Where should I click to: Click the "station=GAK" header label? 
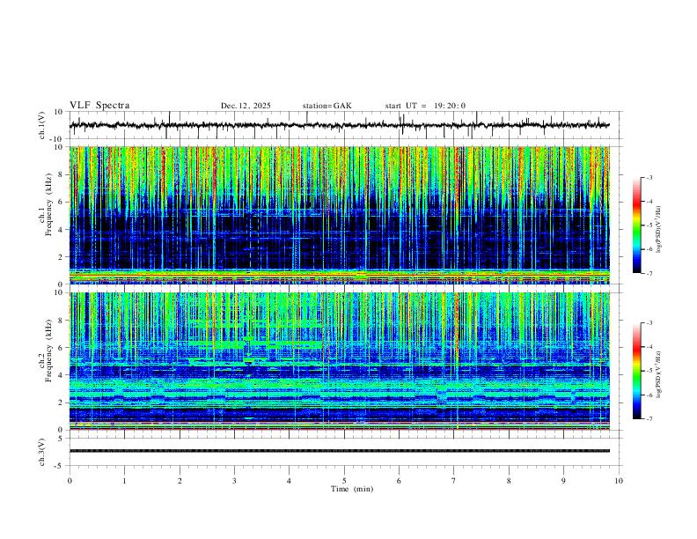(x=326, y=106)
